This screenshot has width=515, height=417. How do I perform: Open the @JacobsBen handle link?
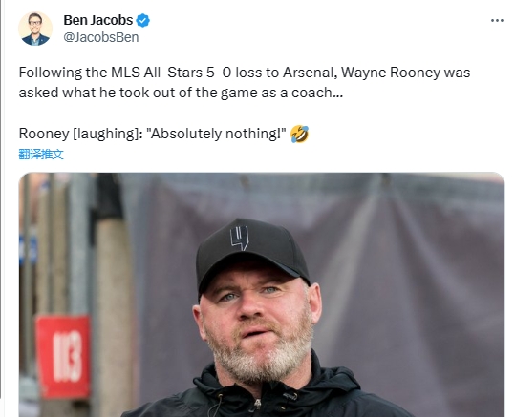click(101, 37)
